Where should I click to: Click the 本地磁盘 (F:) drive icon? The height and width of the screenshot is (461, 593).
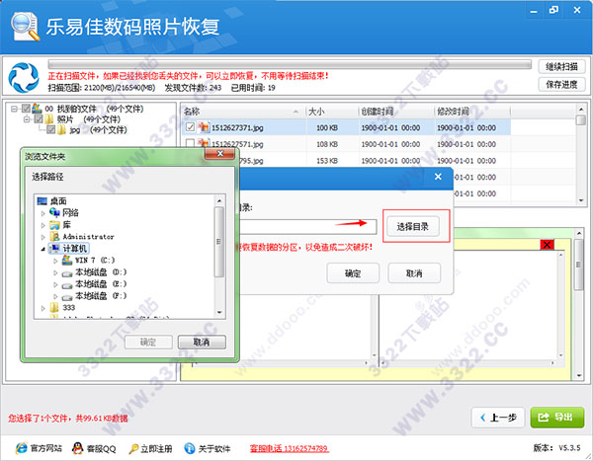(x=67, y=296)
